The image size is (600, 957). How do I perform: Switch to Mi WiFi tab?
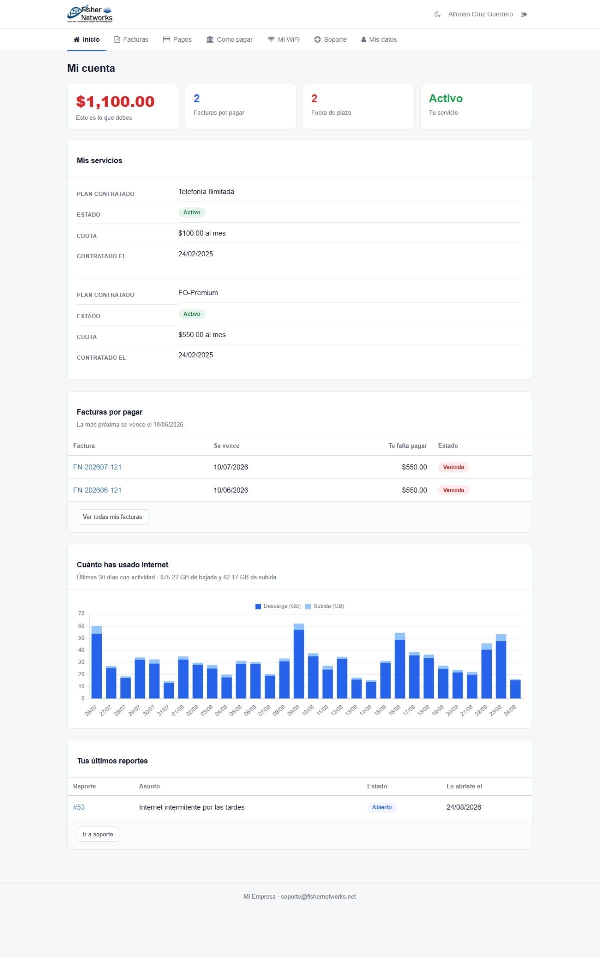283,40
